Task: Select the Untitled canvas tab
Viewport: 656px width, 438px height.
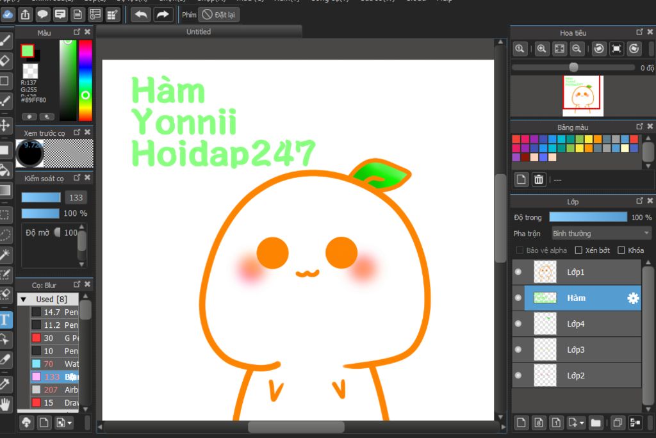Action: tap(199, 32)
